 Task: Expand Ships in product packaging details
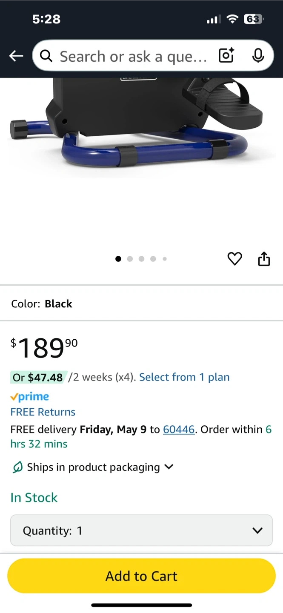[x=169, y=467]
